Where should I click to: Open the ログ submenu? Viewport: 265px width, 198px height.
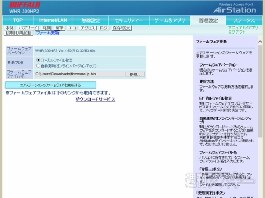coord(104,28)
